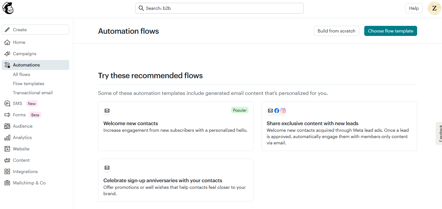Image resolution: width=442 pixels, height=209 pixels.
Task: Focus the search input field
Action: pyautogui.click(x=219, y=8)
